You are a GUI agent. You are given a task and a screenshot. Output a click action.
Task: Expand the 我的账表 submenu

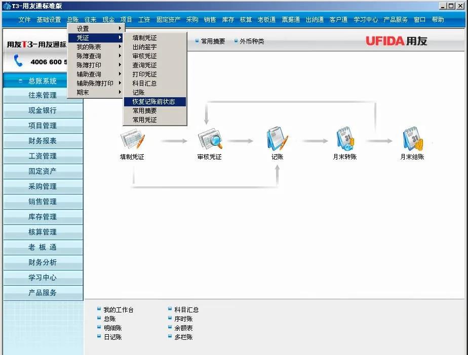(x=96, y=47)
